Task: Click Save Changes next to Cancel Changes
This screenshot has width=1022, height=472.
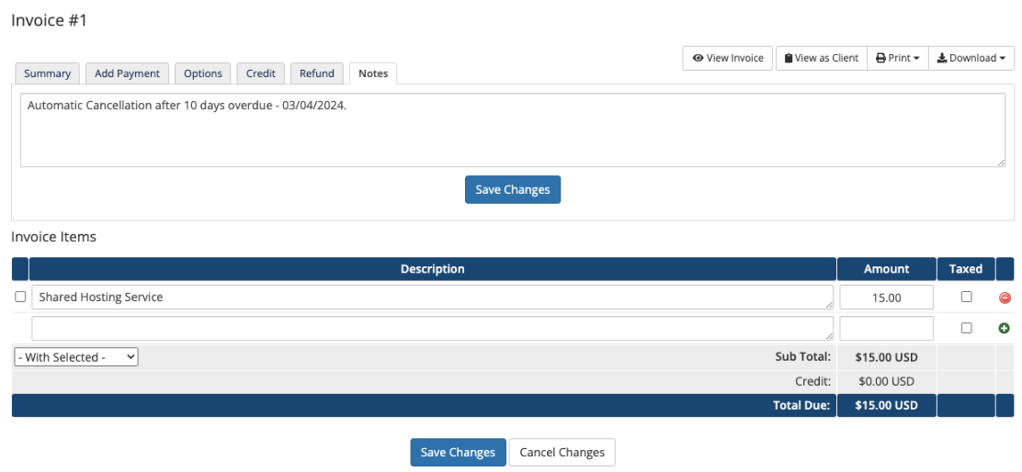Action: click(x=459, y=453)
